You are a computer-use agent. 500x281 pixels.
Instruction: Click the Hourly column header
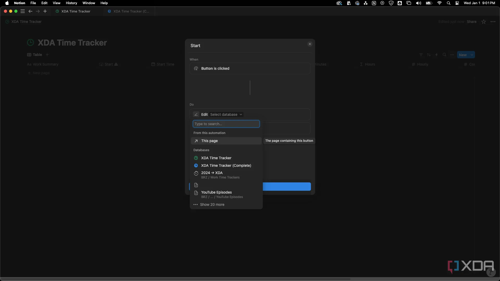pyautogui.click(x=420, y=64)
